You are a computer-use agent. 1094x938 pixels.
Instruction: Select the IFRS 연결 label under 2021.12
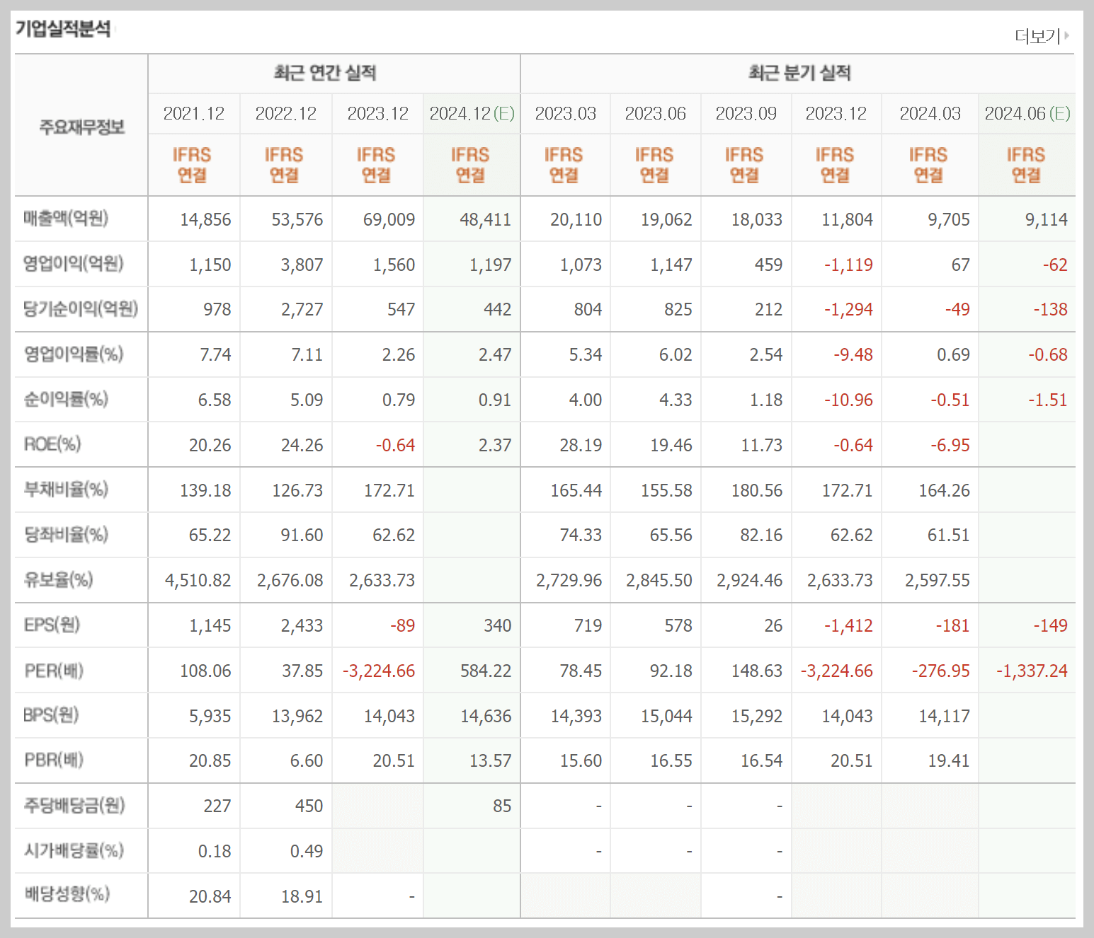[x=193, y=164]
